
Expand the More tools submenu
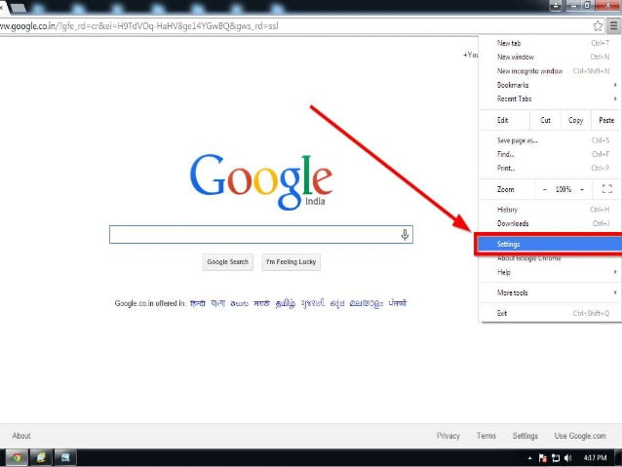tap(550, 292)
